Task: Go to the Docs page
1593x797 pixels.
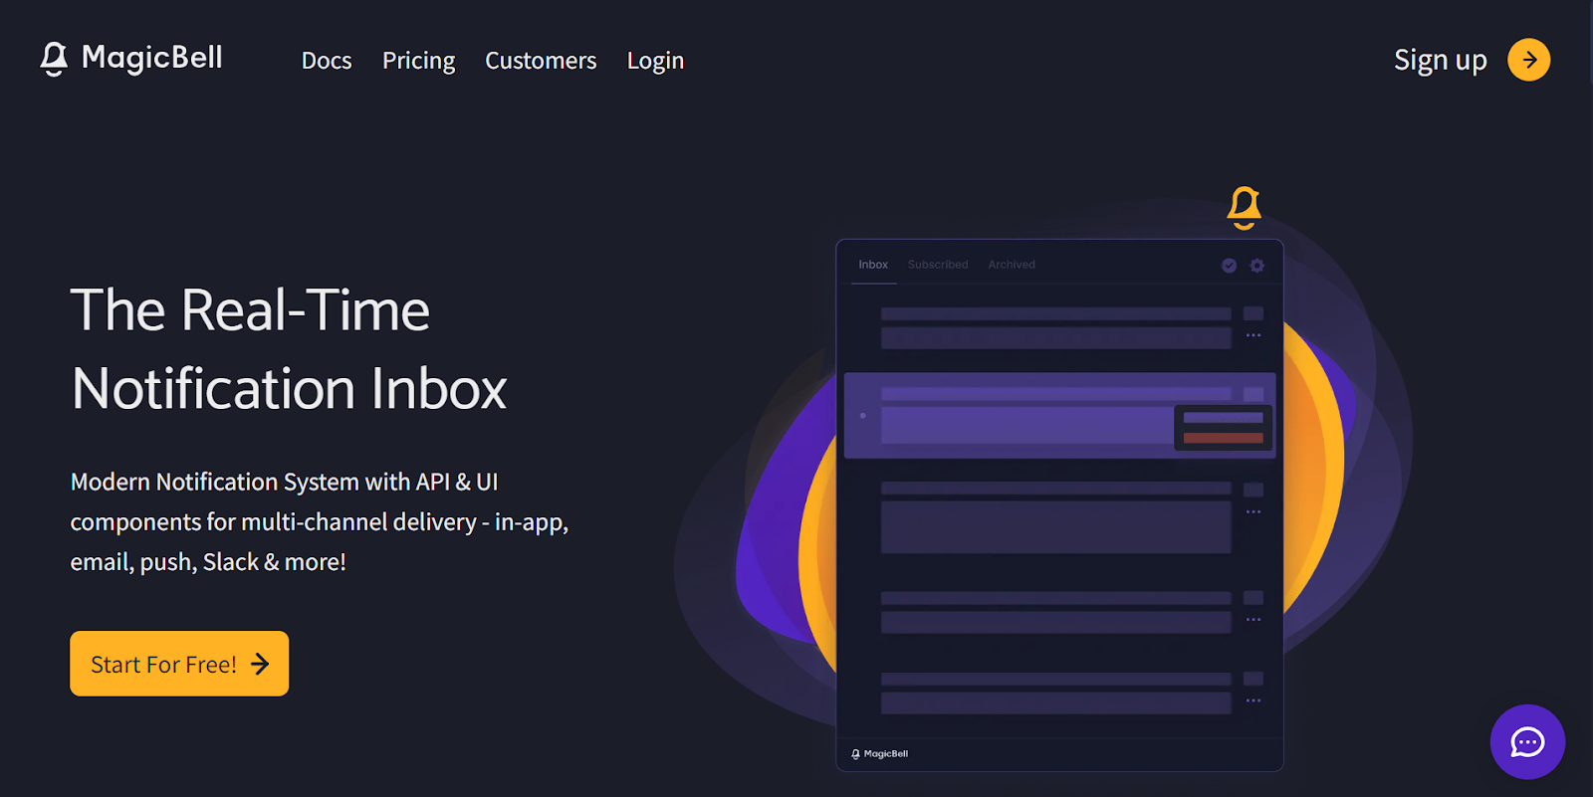Action: point(327,61)
